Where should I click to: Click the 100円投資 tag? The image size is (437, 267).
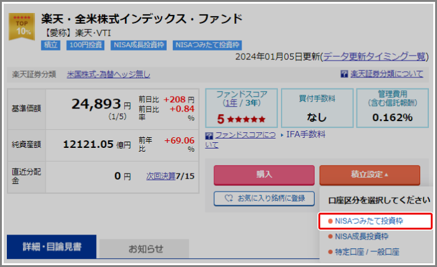click(86, 45)
